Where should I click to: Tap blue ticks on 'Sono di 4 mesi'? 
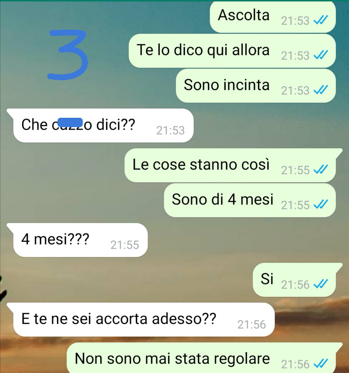click(321, 204)
